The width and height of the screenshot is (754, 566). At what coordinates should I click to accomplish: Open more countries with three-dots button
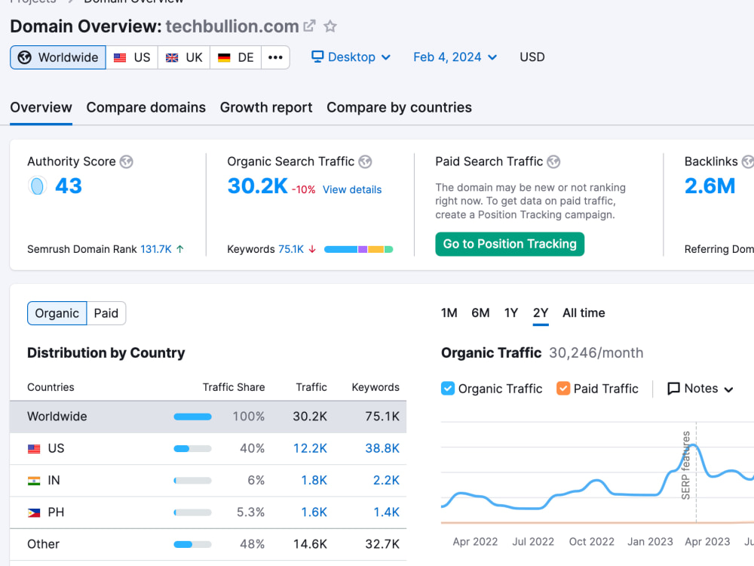(275, 57)
